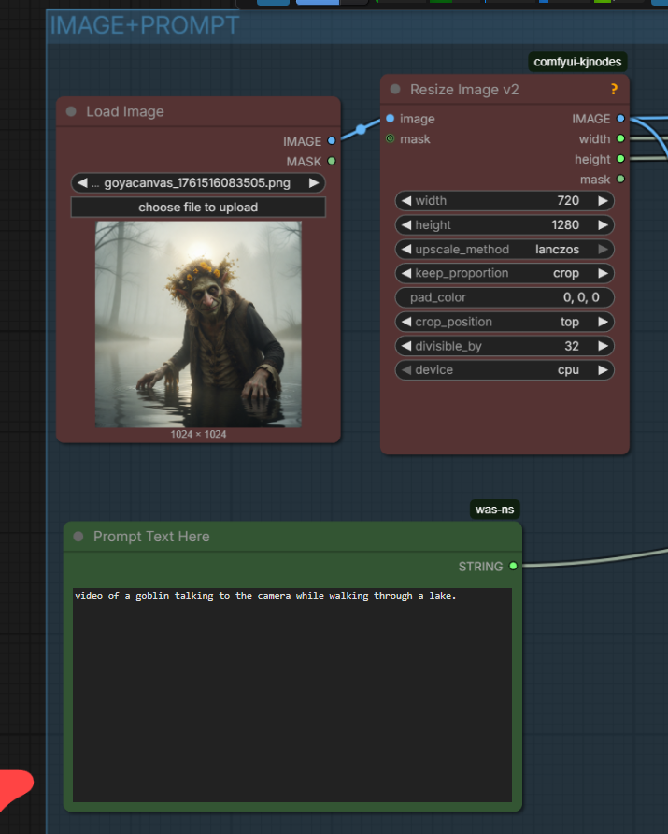Viewport: 668px width, 834px height.
Task: Click the Resize Image image input port
Action: click(391, 119)
